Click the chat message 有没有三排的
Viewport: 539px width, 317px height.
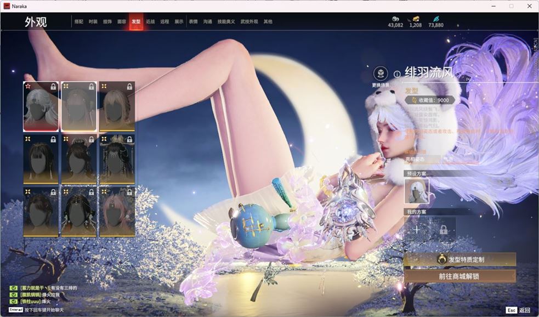point(64,288)
